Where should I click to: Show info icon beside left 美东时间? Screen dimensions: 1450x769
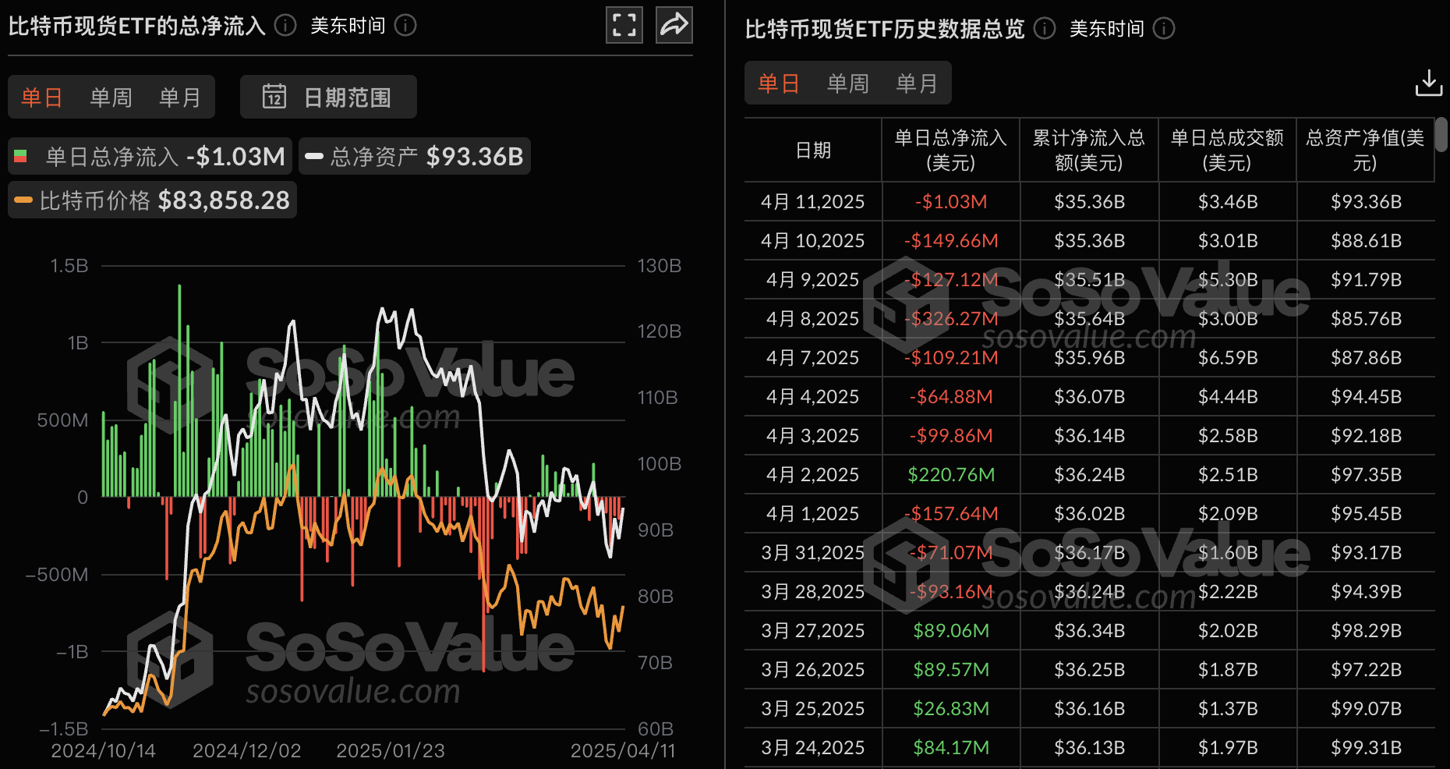[x=405, y=26]
